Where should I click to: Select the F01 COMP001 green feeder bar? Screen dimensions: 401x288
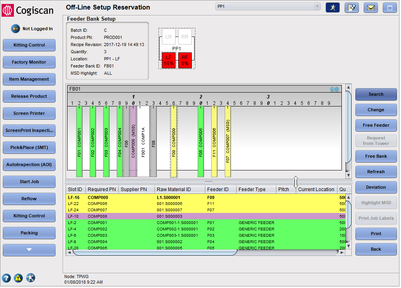pyautogui.click(x=79, y=141)
